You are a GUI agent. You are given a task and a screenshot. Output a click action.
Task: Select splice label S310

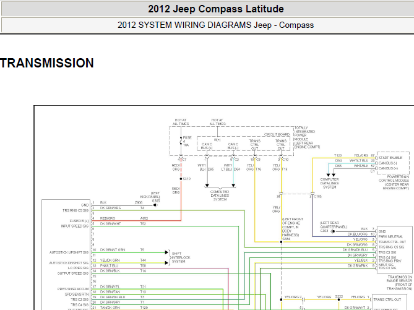click(x=187, y=179)
